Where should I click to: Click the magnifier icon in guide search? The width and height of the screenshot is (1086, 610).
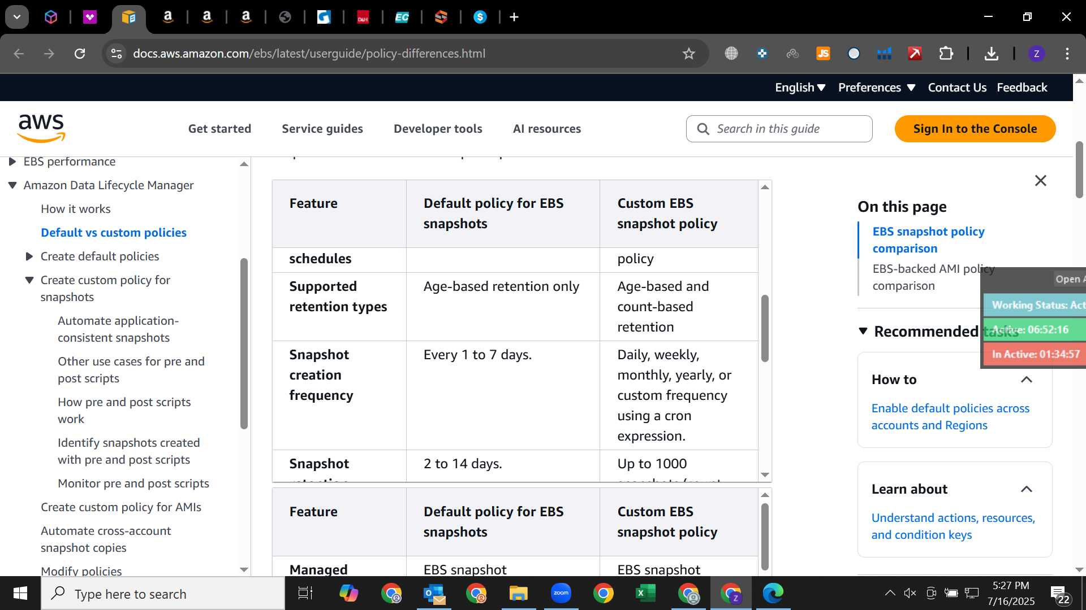click(x=703, y=129)
